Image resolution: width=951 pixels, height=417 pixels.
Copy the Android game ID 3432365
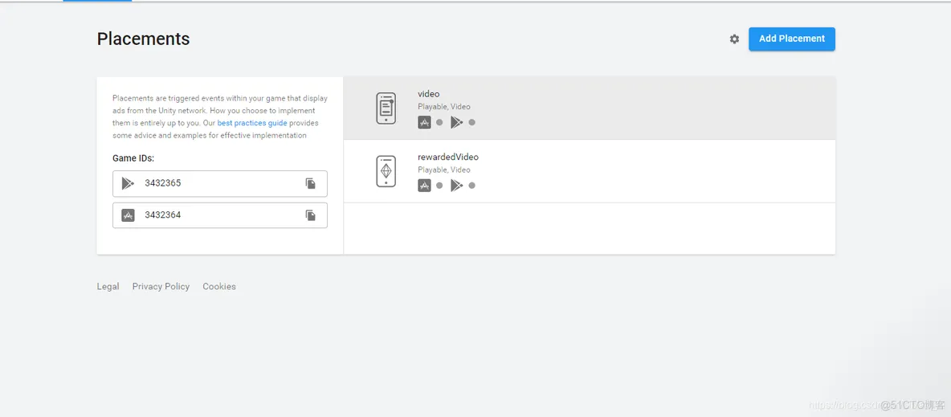pos(311,183)
